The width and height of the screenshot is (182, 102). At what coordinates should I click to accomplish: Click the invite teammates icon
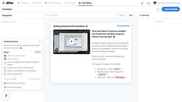pos(148,3)
